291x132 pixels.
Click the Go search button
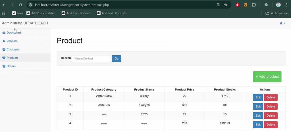pos(116,58)
